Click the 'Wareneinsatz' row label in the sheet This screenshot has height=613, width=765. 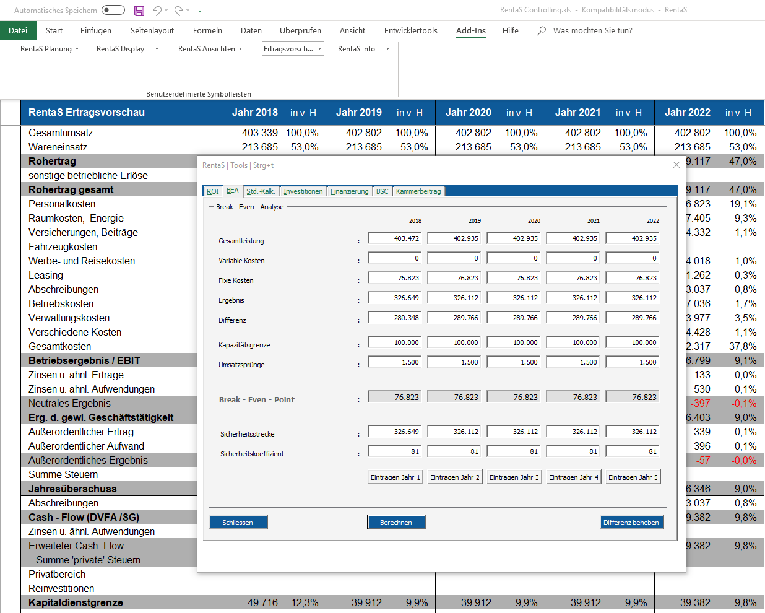coord(58,147)
